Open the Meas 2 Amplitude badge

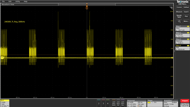[x=183, y=34]
